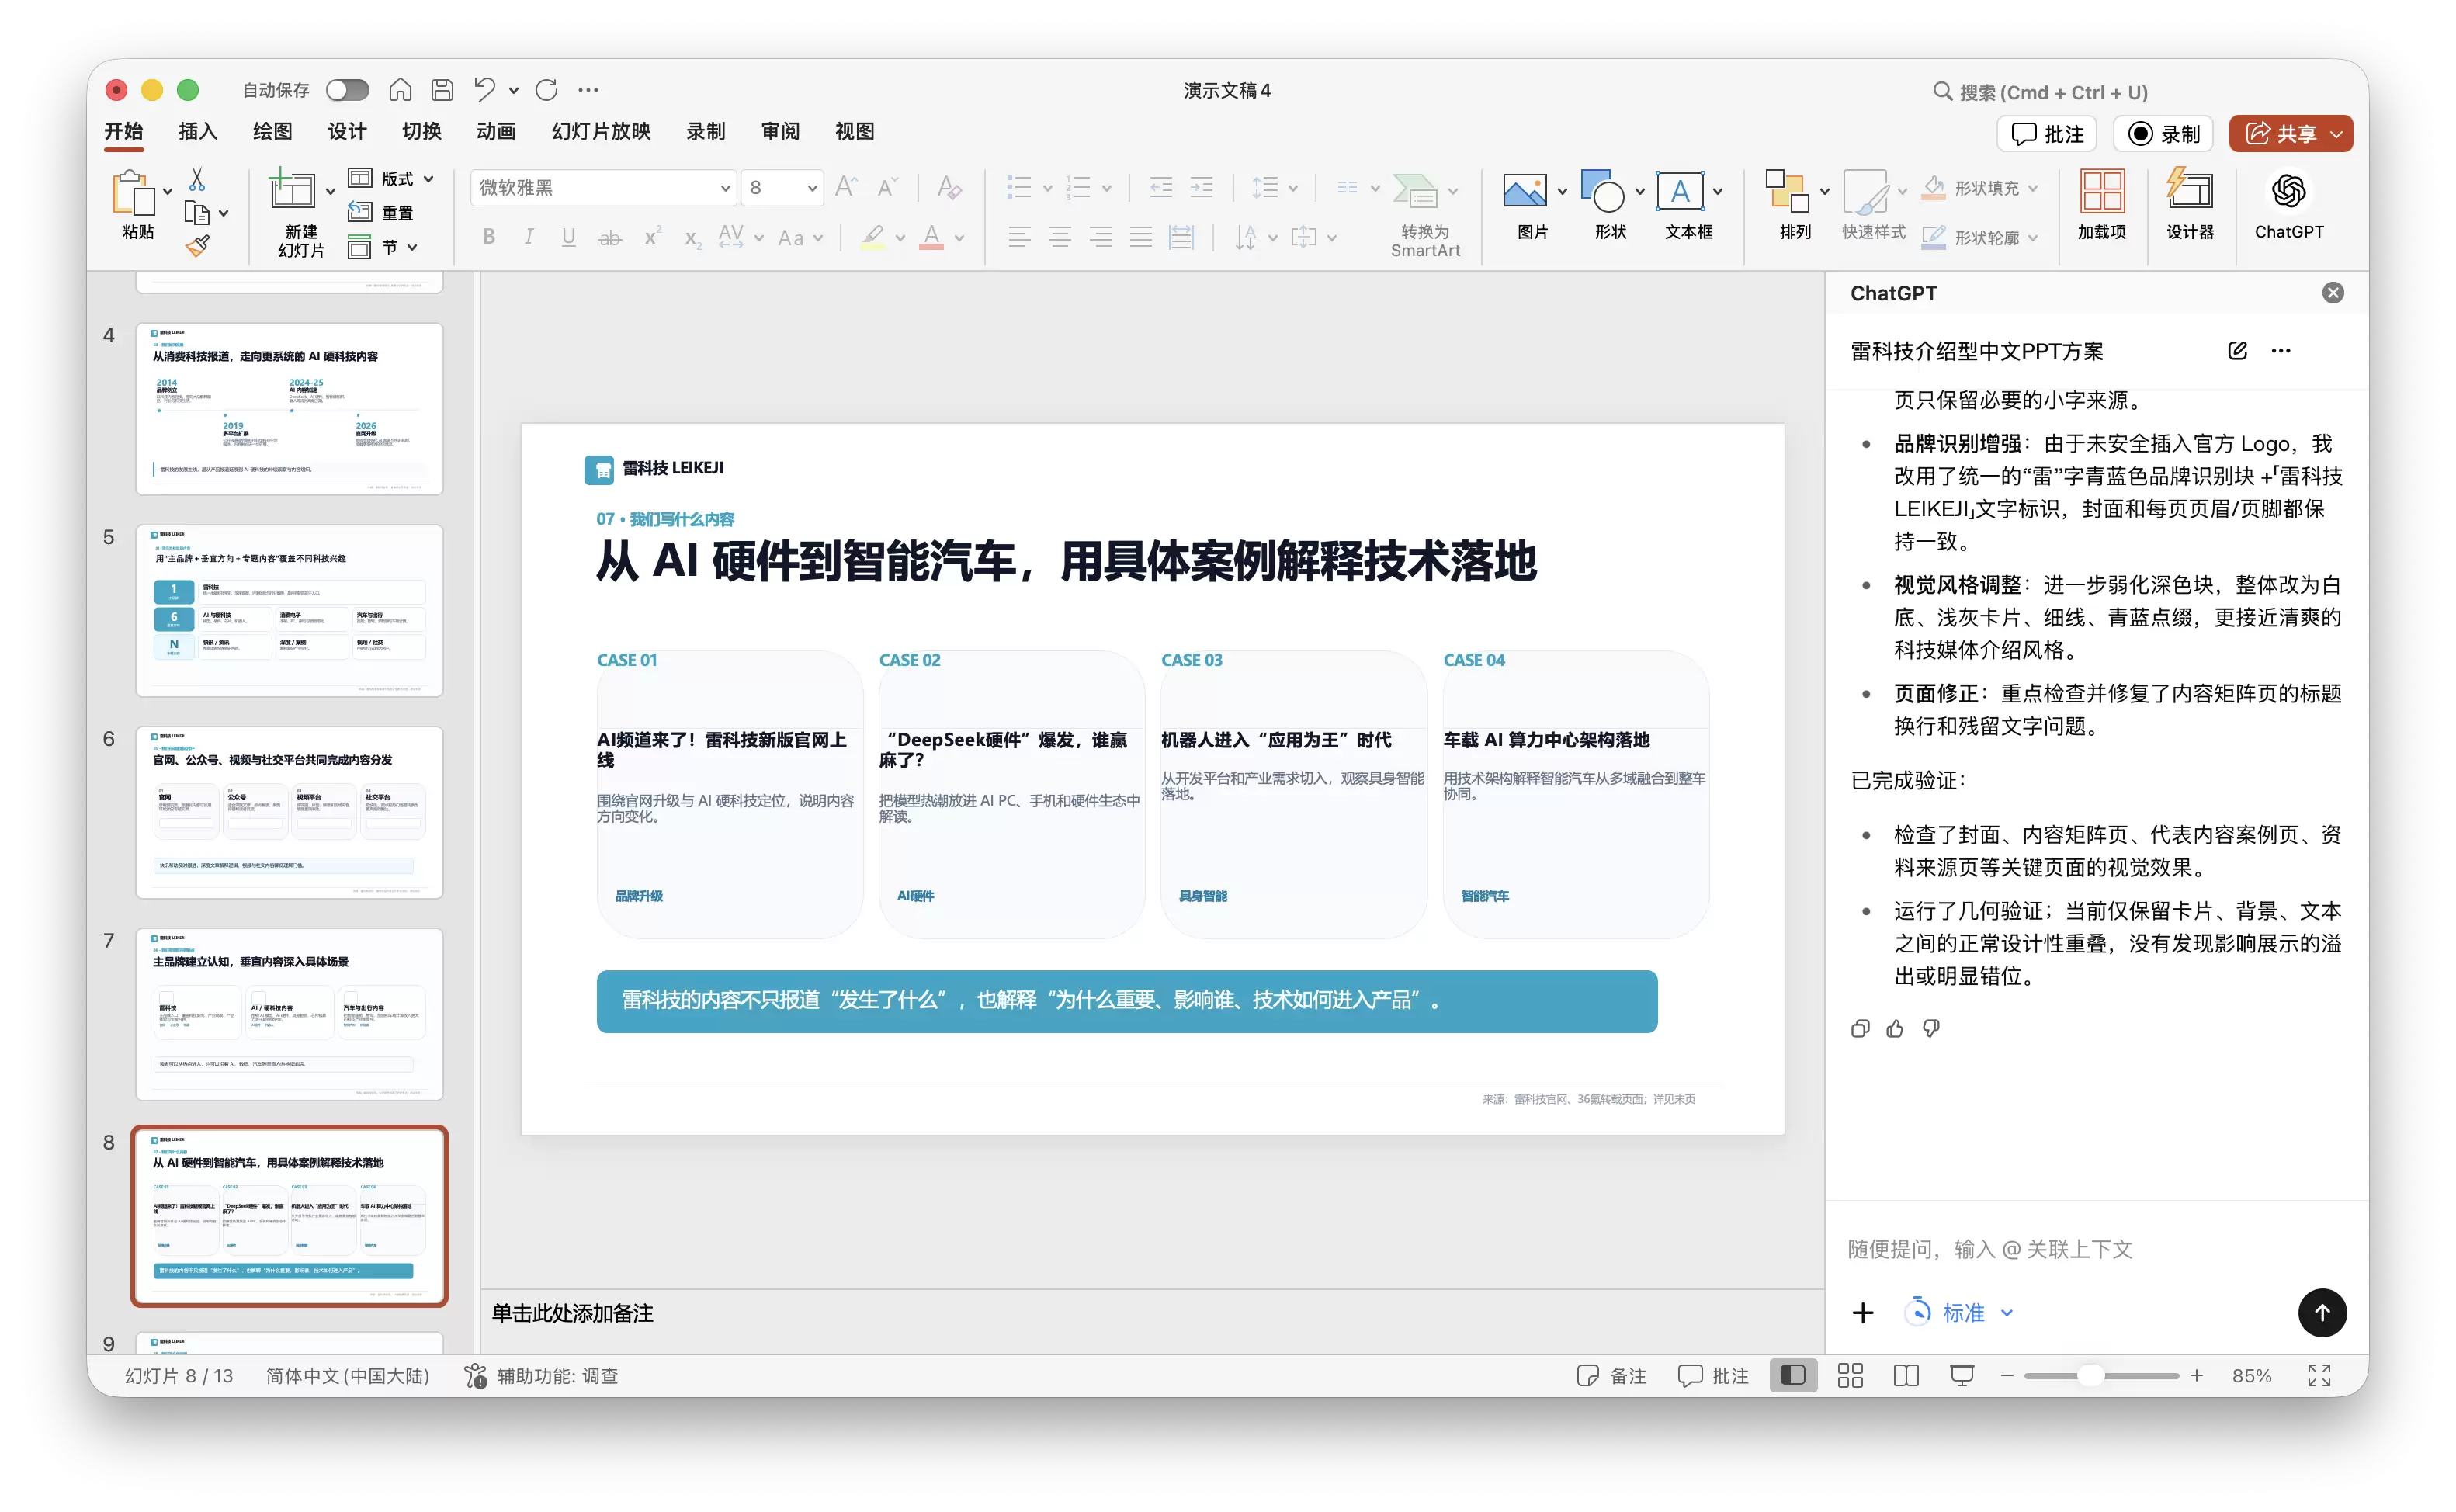Open the 幻灯片放映 tab
2456x1512 pixels.
[601, 131]
